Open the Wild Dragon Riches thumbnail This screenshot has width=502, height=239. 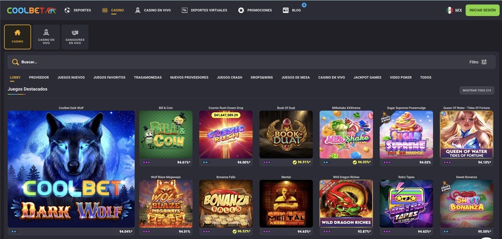click(346, 203)
